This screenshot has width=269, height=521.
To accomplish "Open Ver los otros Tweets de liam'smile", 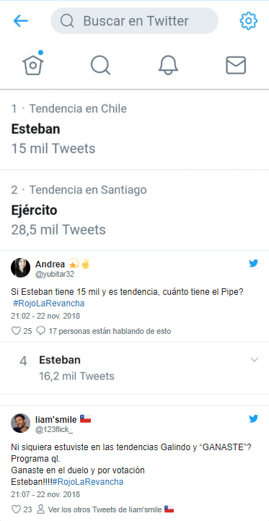I will tap(105, 509).
